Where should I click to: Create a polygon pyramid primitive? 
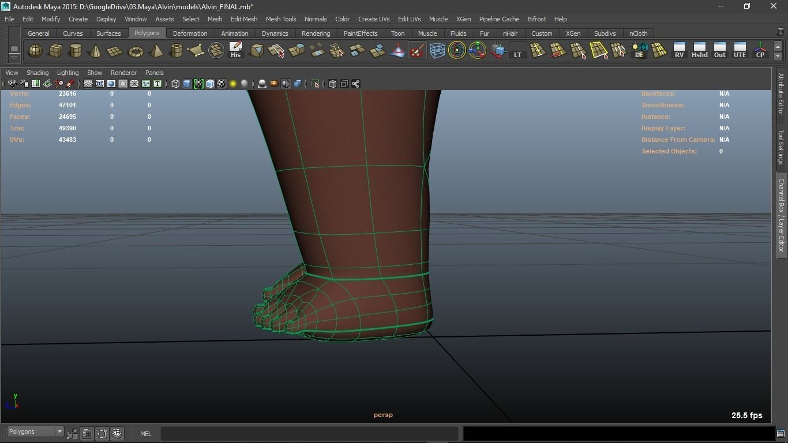pos(156,51)
